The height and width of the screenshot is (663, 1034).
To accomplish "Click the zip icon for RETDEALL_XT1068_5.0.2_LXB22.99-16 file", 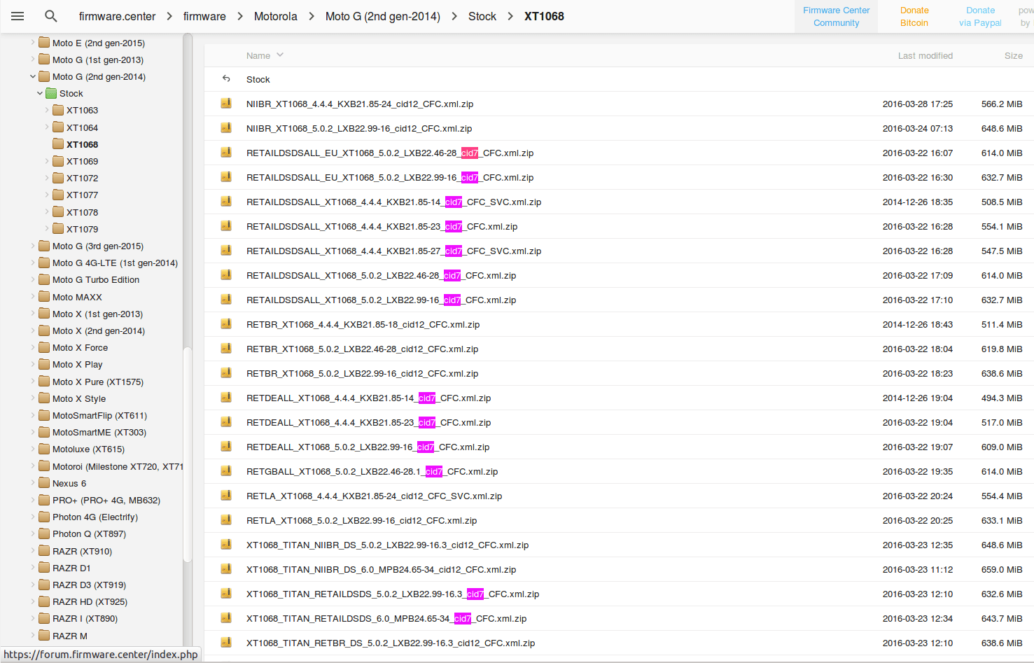I will click(x=226, y=447).
